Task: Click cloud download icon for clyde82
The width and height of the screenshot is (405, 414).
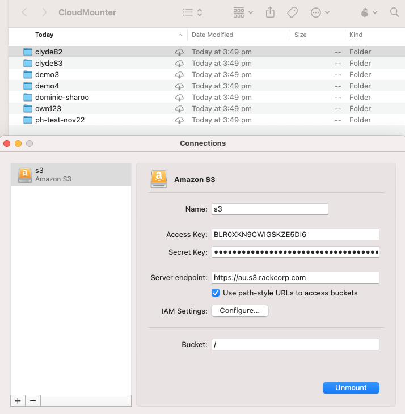Action: coord(180,52)
